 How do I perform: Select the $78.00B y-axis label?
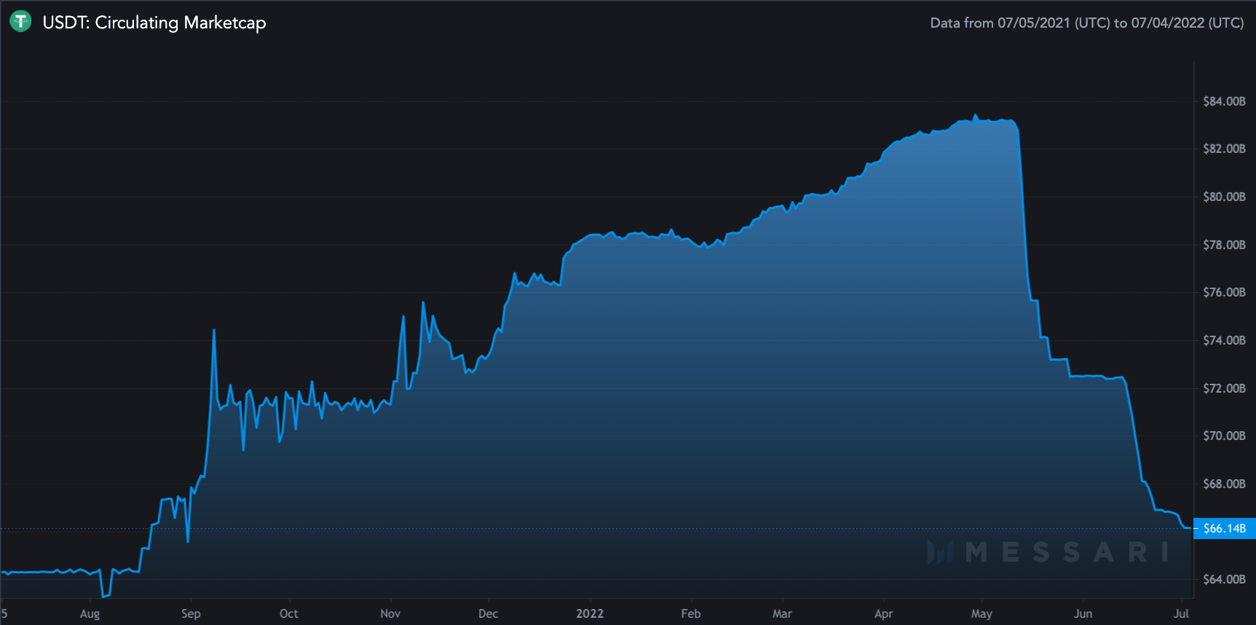coord(1223,245)
